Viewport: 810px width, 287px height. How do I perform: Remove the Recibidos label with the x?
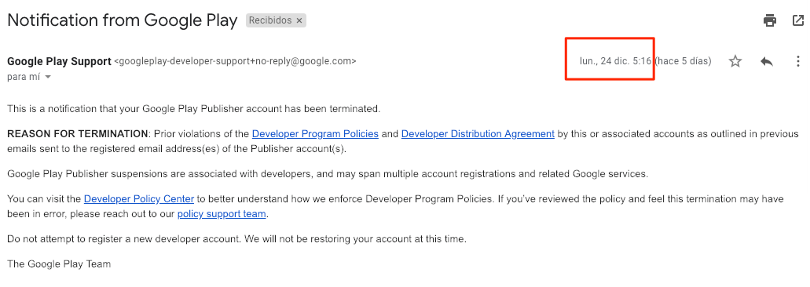[299, 20]
